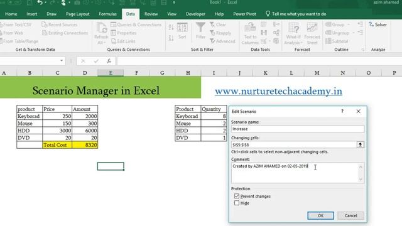Open Recent Sources in the ribbon
402x226 pixels.
(x=60, y=24)
